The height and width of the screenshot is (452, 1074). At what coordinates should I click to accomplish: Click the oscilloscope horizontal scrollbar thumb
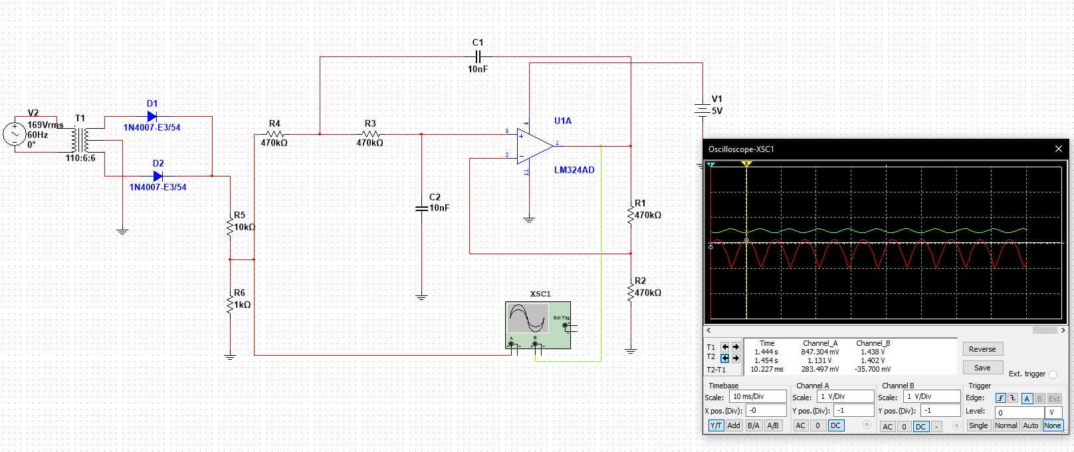pyautogui.click(x=1045, y=330)
